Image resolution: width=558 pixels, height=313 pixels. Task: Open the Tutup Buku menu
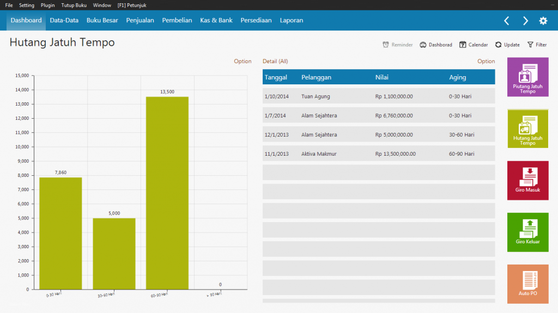click(x=74, y=5)
